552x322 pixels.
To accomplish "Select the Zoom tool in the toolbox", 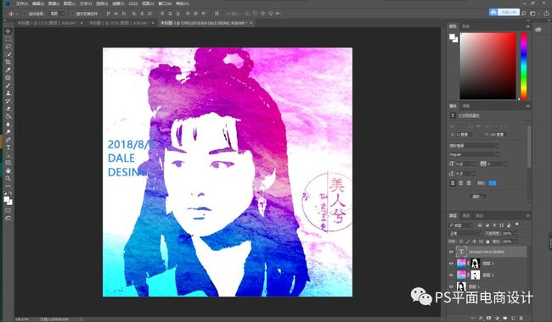I will pyautogui.click(x=8, y=179).
